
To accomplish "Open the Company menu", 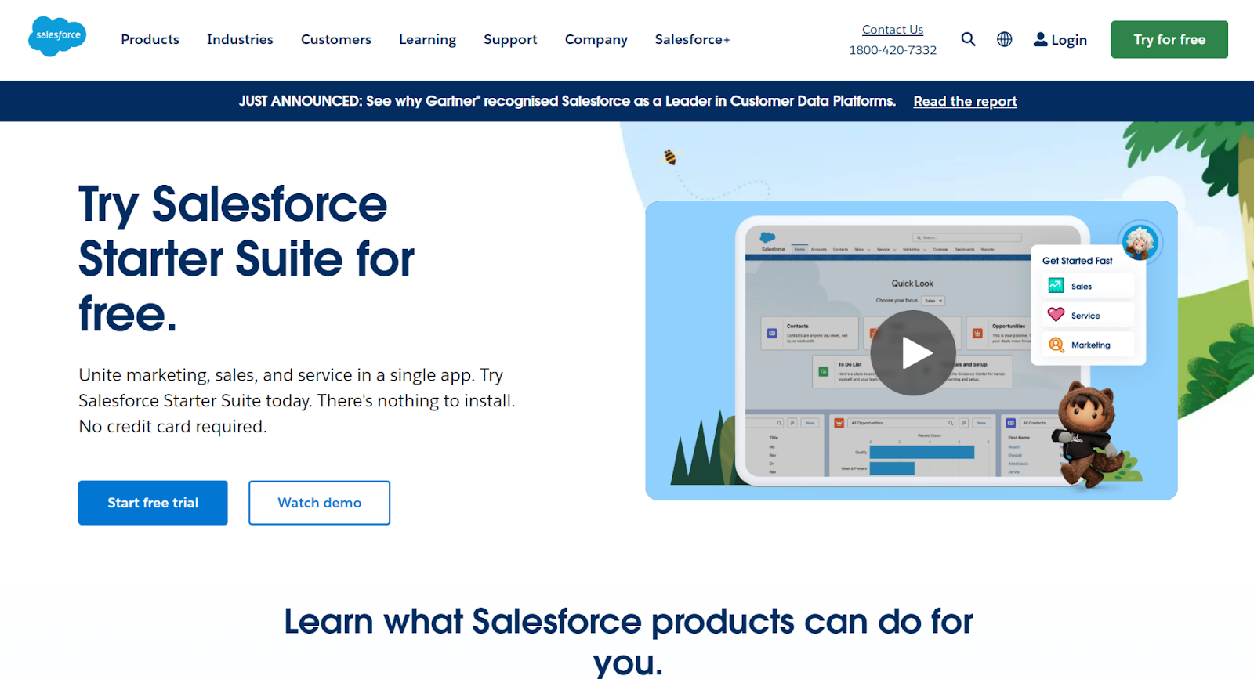I will pyautogui.click(x=596, y=39).
